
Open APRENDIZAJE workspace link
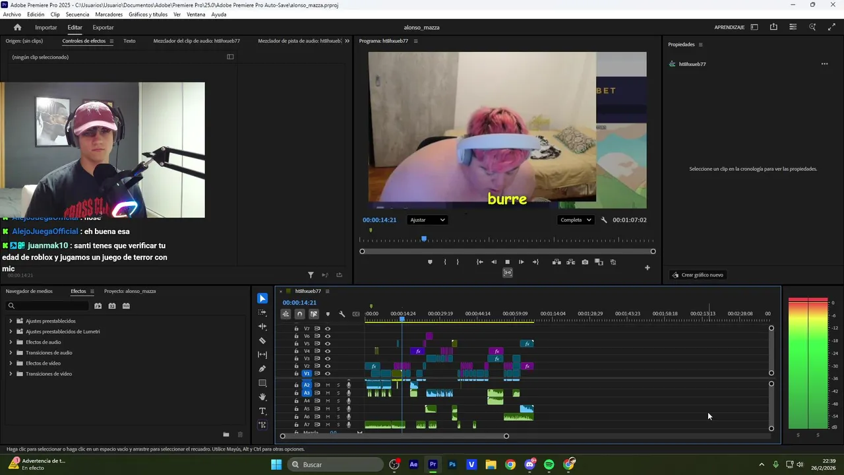[729, 27]
